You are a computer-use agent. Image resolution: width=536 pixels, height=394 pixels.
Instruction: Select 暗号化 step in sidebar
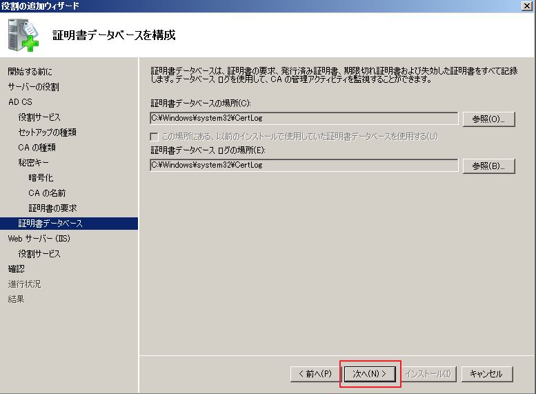pyautogui.click(x=41, y=178)
